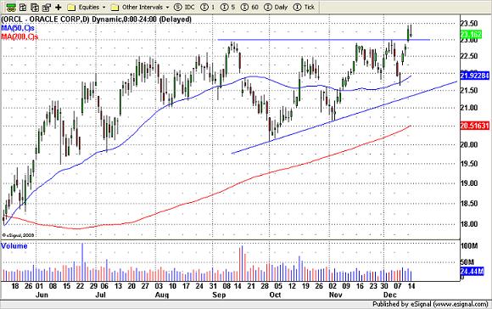
Task: Click the 18.50 price axis label
Action: pyautogui.click(x=469, y=204)
